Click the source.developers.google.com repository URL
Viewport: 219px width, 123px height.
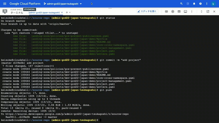[67, 114]
